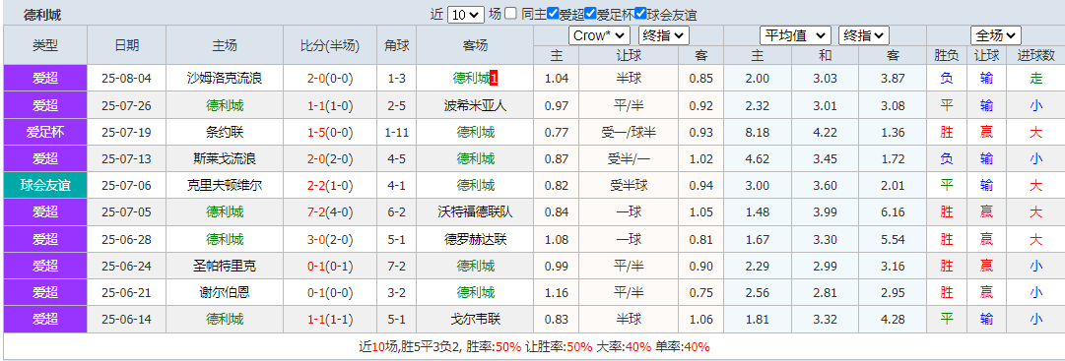Open home team 谢尔伯恩
The width and height of the screenshot is (1065, 361).
(225, 292)
